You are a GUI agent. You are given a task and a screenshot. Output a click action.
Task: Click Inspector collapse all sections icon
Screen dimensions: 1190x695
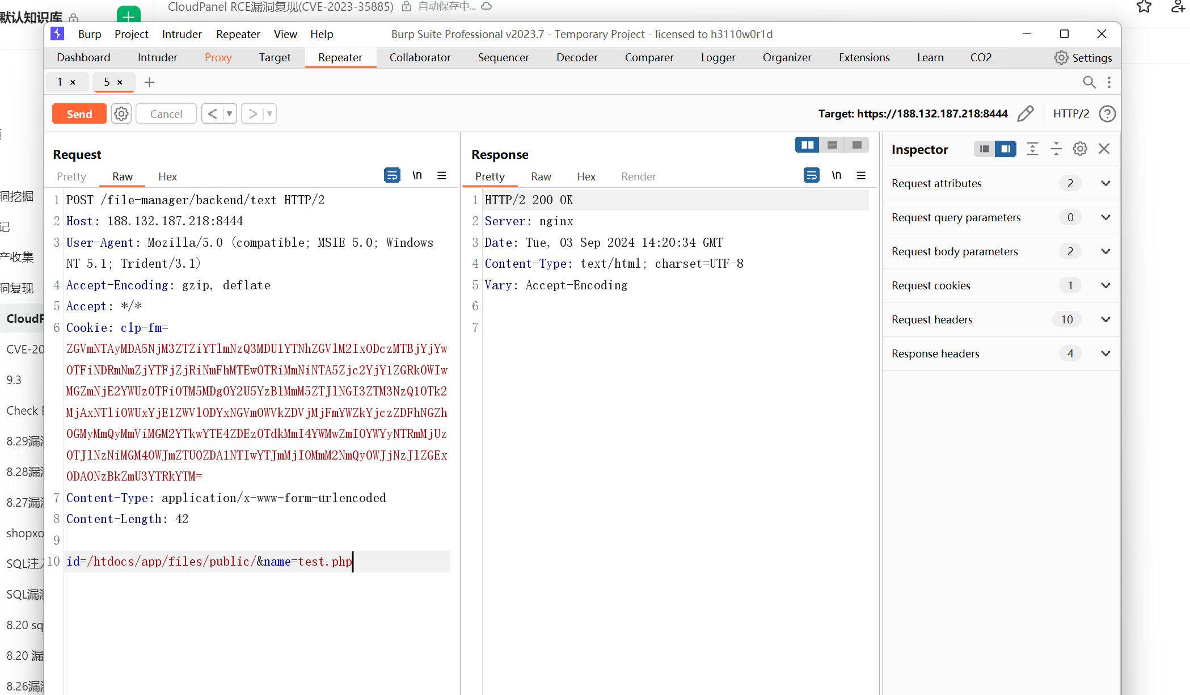(x=1056, y=149)
